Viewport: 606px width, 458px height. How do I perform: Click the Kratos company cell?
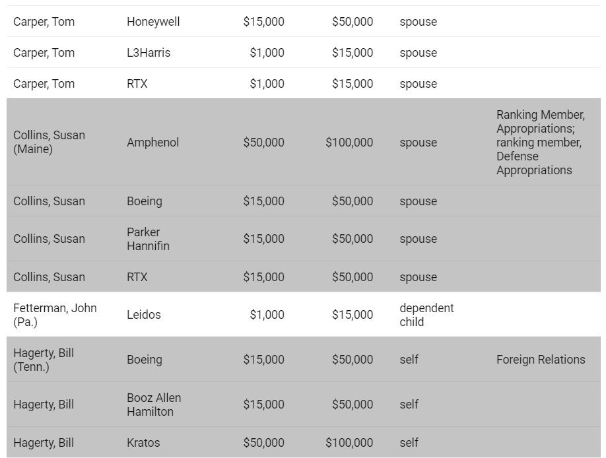(143, 443)
